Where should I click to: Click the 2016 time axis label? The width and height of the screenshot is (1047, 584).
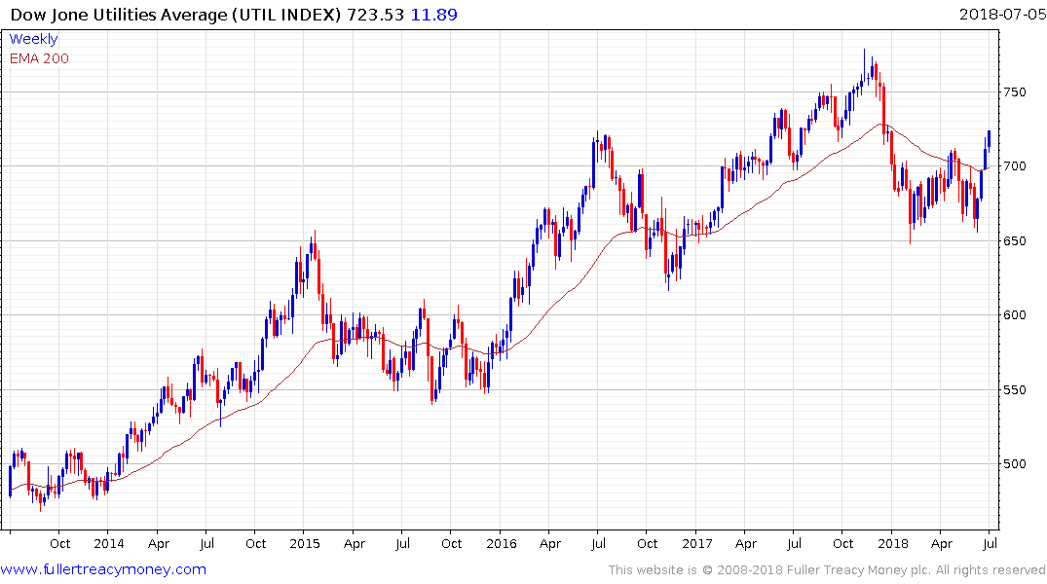point(501,543)
